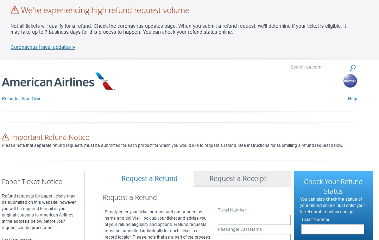Focus the Search aa.com field
The width and height of the screenshot is (379, 240).
click(318, 67)
